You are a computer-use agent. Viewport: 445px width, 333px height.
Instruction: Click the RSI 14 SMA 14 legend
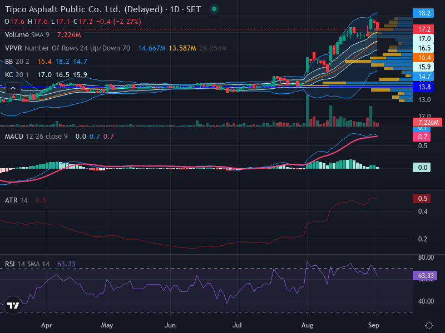pos(27,264)
